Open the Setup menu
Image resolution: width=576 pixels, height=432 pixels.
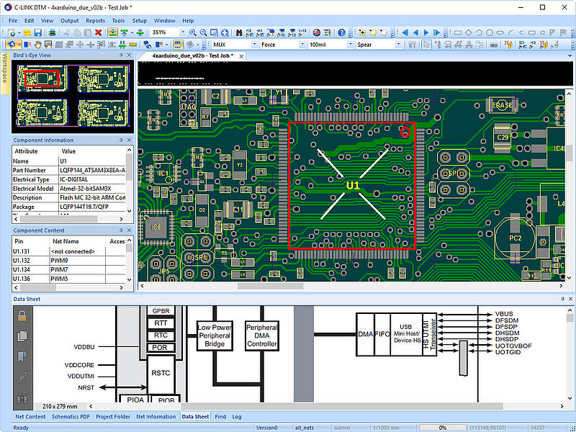click(139, 21)
